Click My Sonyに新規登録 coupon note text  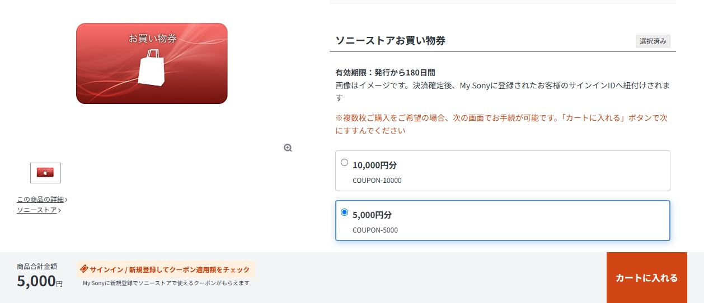166,283
